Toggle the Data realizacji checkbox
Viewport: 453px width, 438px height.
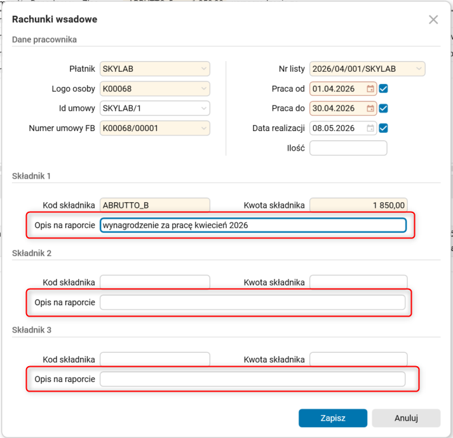pyautogui.click(x=383, y=128)
